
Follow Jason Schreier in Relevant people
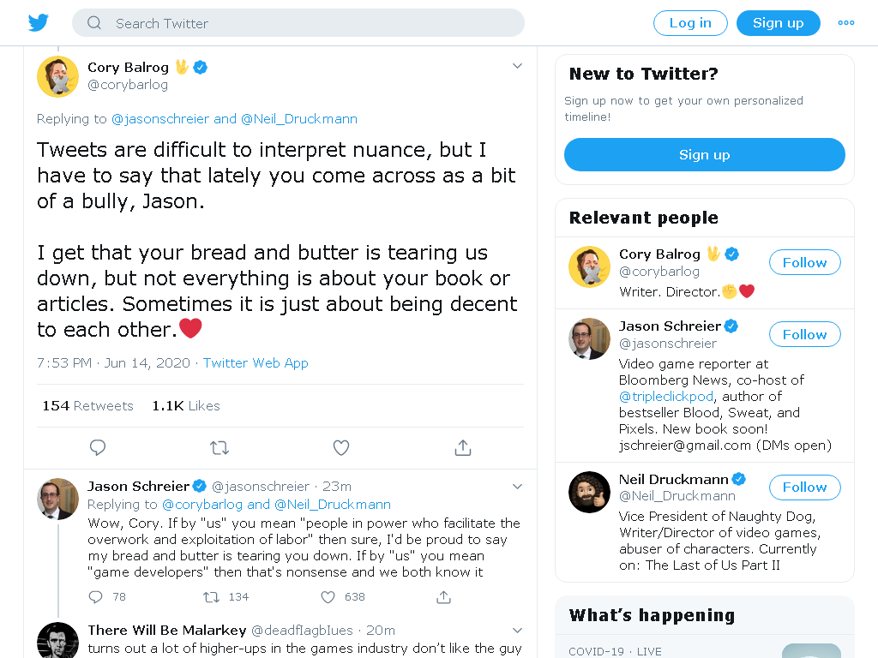[x=804, y=335]
